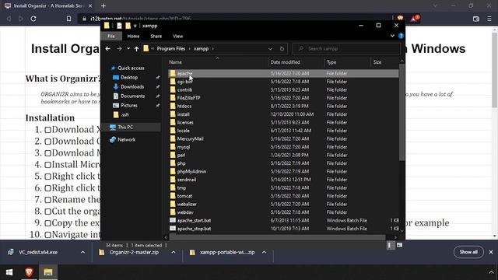Open browser main menu

(489, 19)
